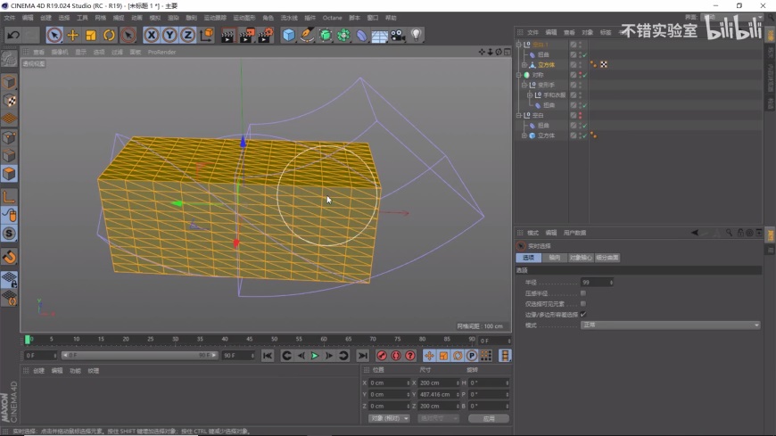
Task: Switch to the 对象轴心 tab
Action: point(580,258)
